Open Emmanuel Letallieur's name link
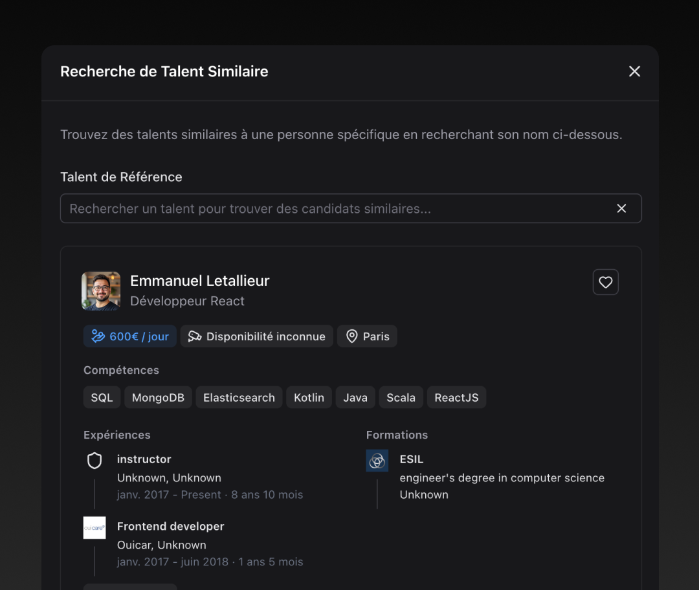This screenshot has height=590, width=699. pyautogui.click(x=199, y=280)
